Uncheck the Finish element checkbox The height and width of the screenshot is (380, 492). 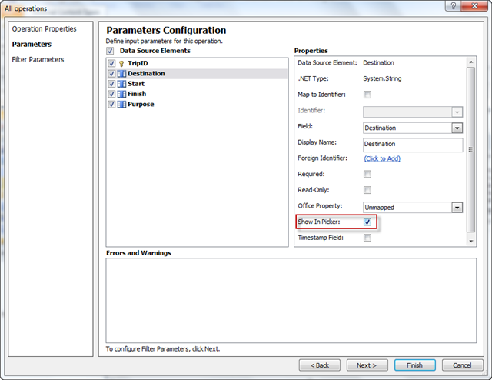coord(111,94)
